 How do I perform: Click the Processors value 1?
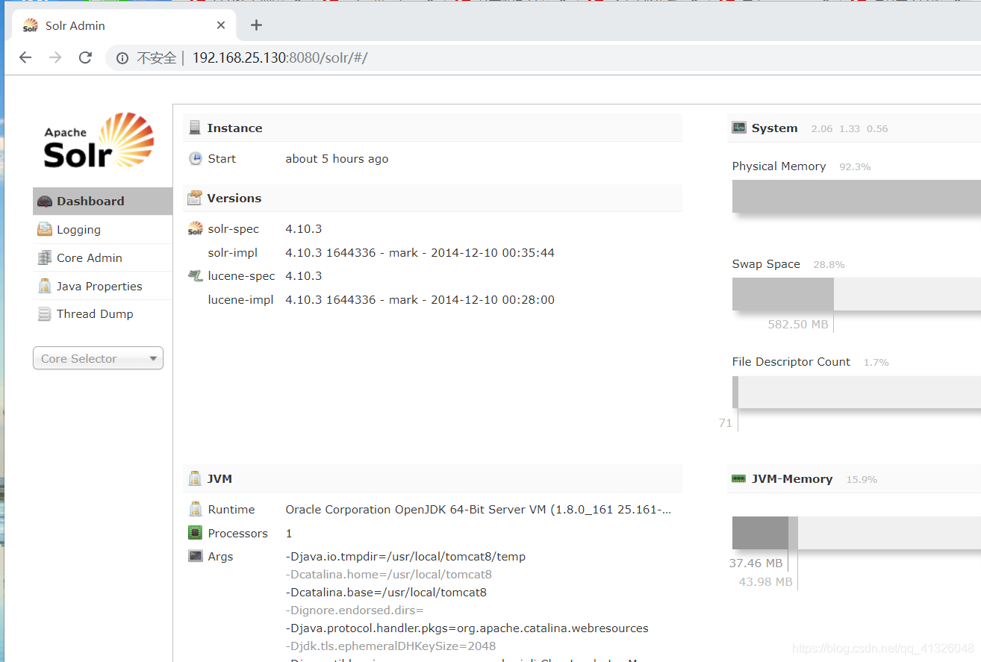click(x=289, y=534)
